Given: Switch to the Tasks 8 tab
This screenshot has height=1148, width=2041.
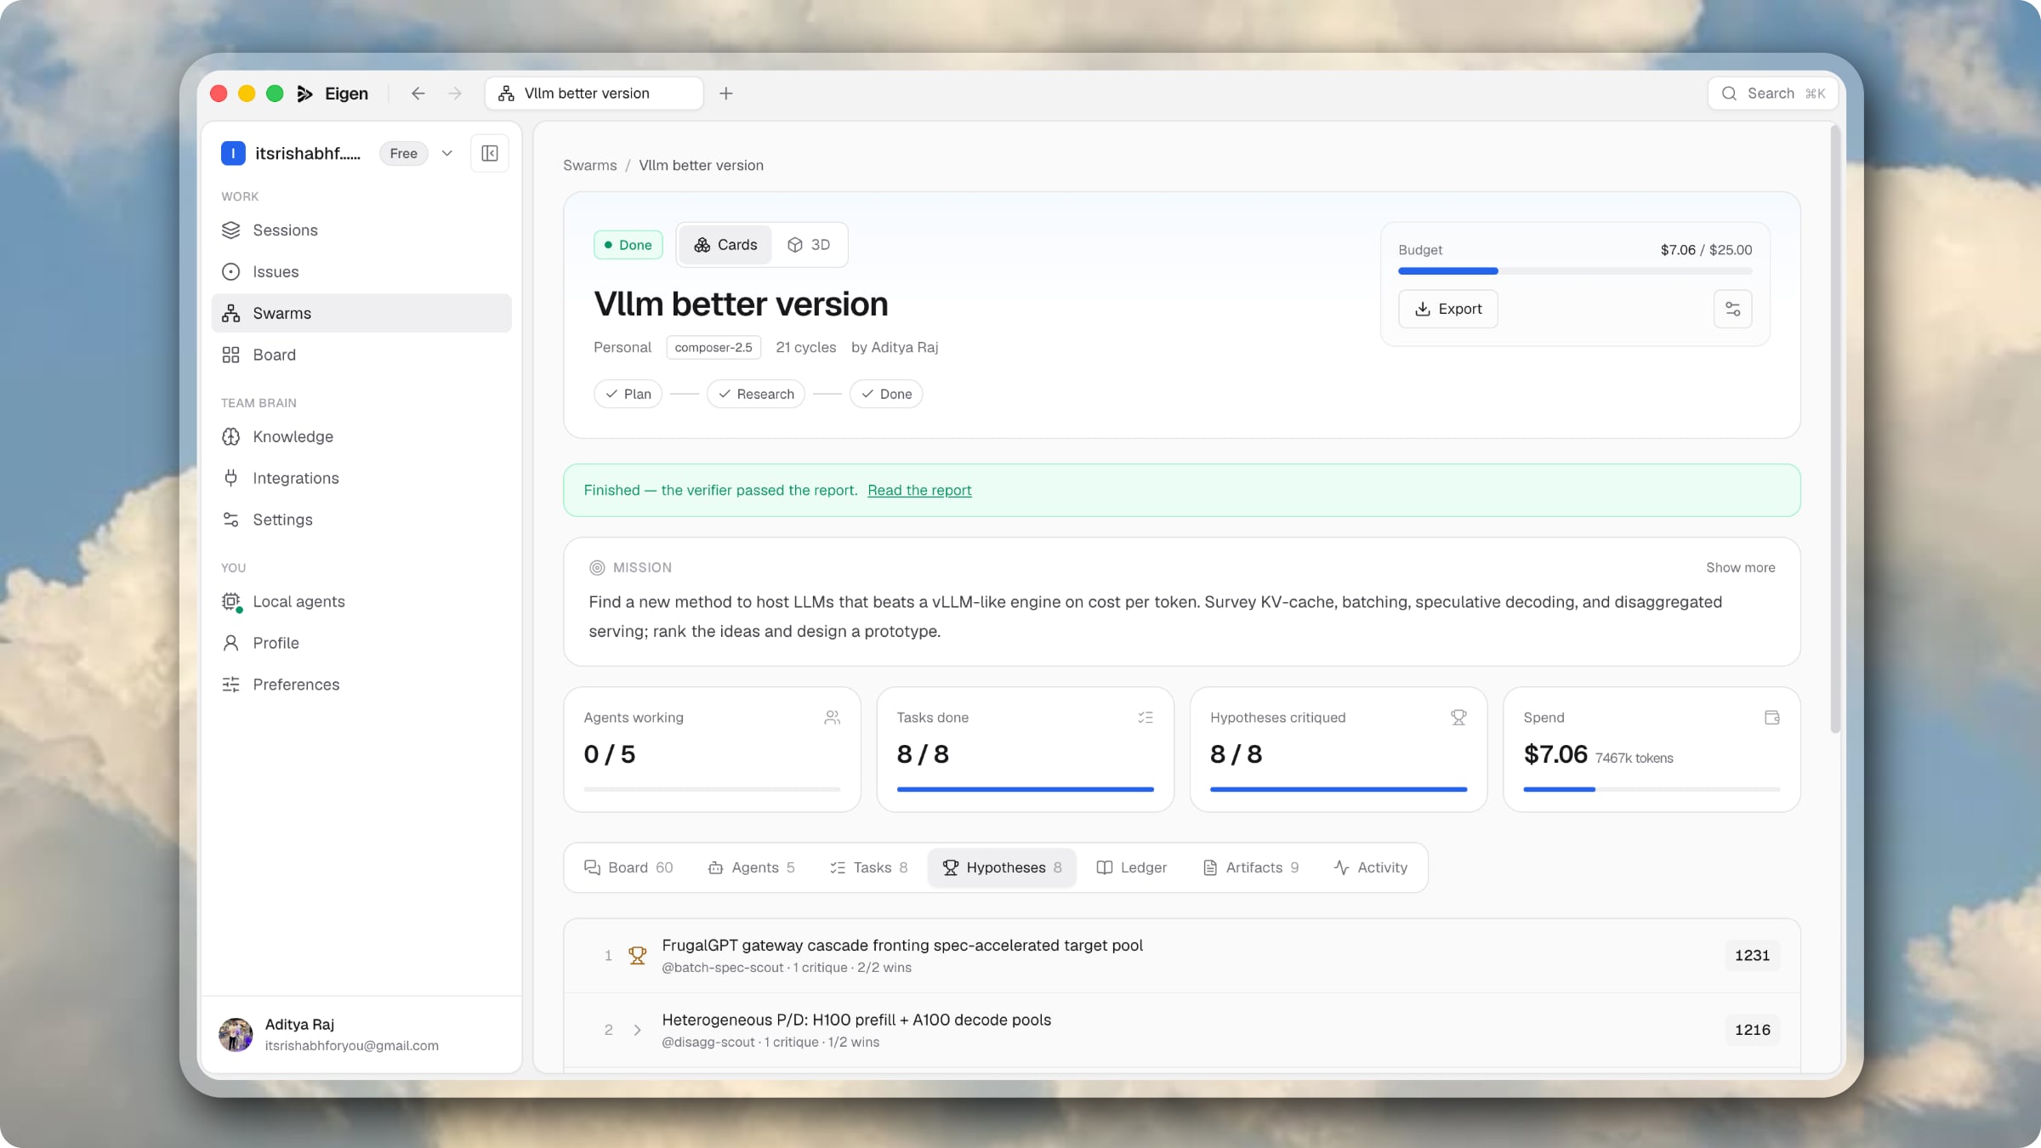Looking at the screenshot, I should pos(869,867).
